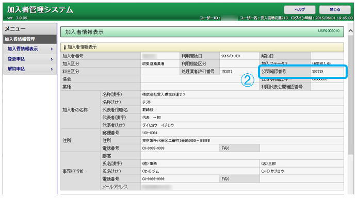Select 住所 phone number 03-9999-9999
357x198 pixels.
pyautogui.click(x=153, y=148)
